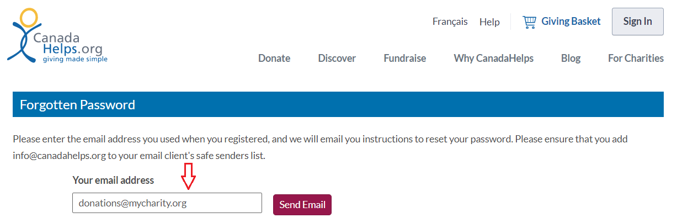Click the 'Your email address' label
Screen dimensions: 677x223
click(x=113, y=180)
